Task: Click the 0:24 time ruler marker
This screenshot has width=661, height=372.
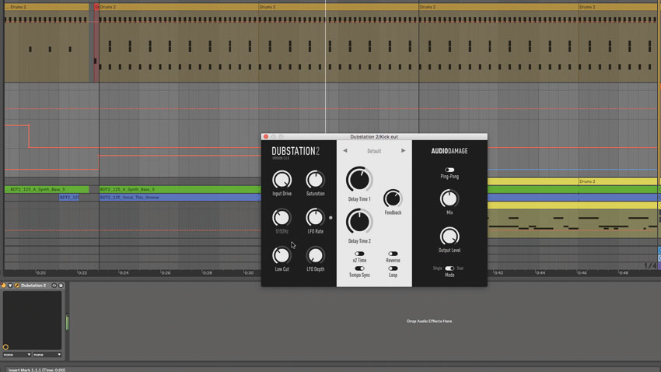Action: (124, 273)
